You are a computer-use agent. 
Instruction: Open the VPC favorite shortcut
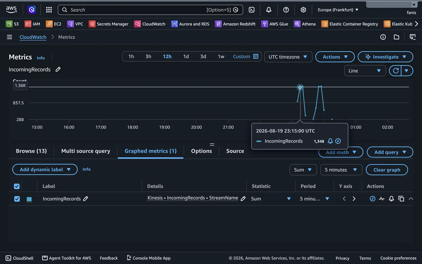pyautogui.click(x=75, y=24)
